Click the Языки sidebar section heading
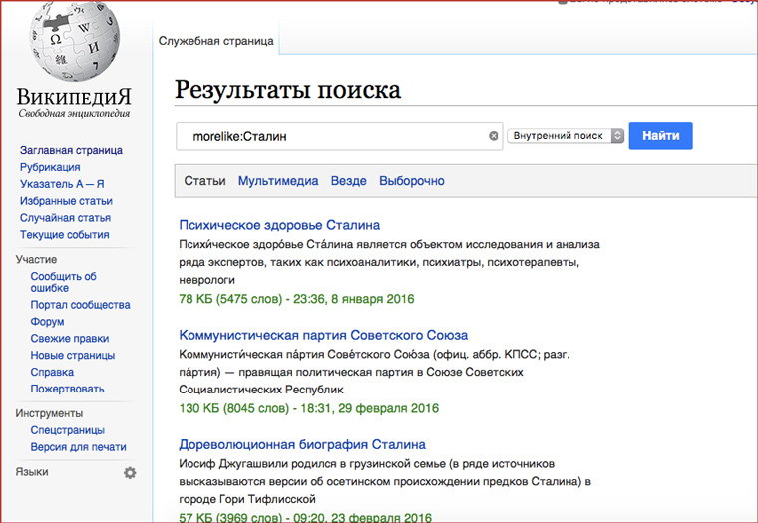This screenshot has width=758, height=523. [32, 472]
